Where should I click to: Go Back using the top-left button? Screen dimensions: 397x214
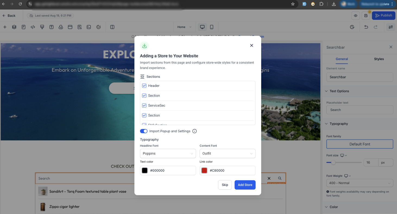[9, 16]
